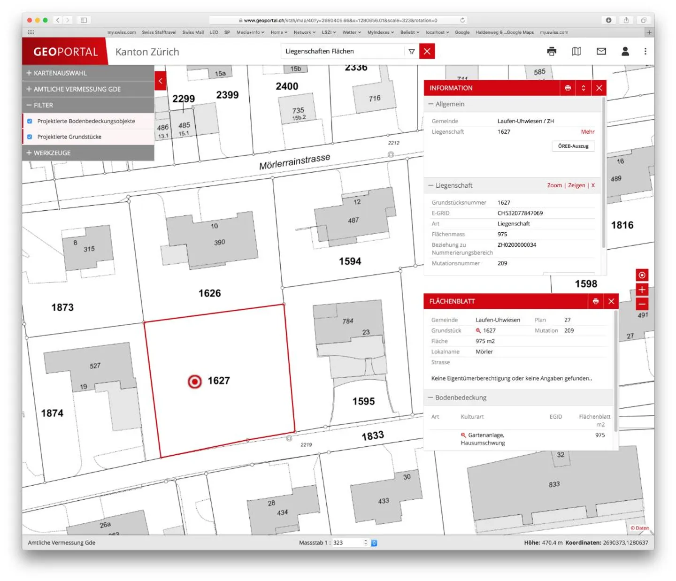Toggle Projektierte Grundstücke checkbox
676x581 pixels.
[x=30, y=137]
